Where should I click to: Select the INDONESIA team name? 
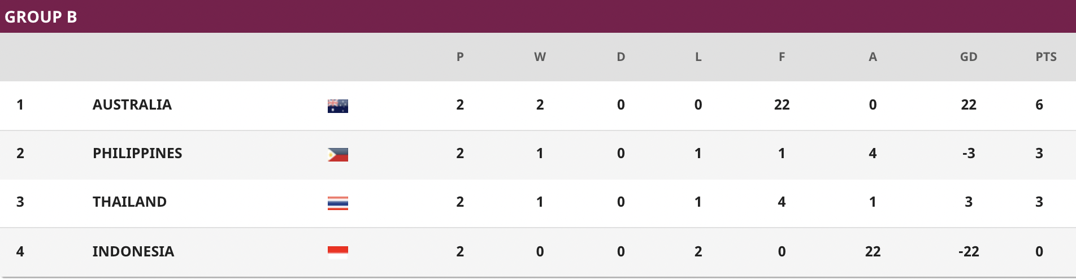133,251
